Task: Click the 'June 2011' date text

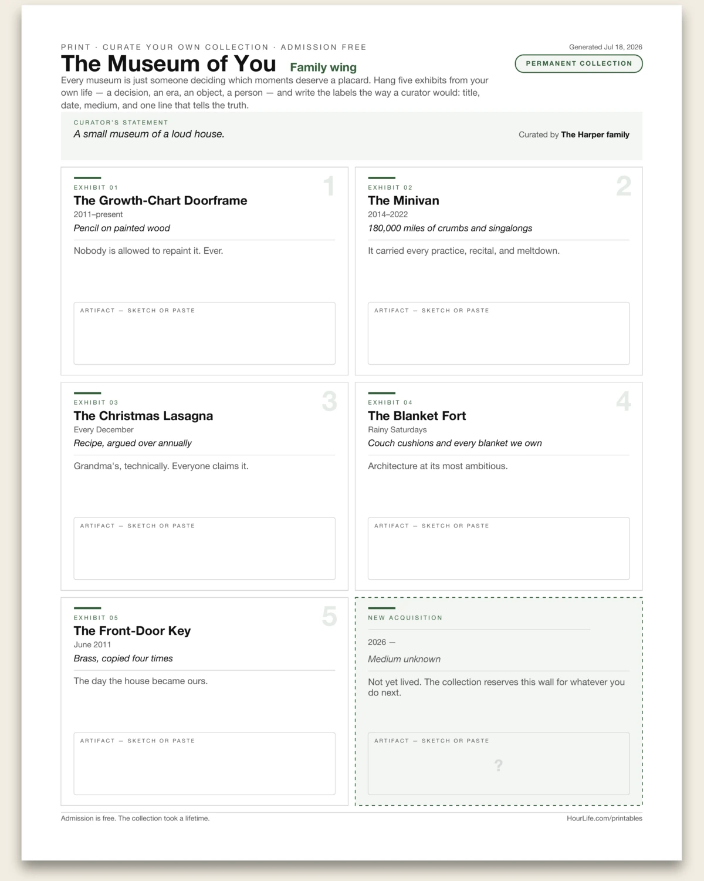Action: [92, 645]
